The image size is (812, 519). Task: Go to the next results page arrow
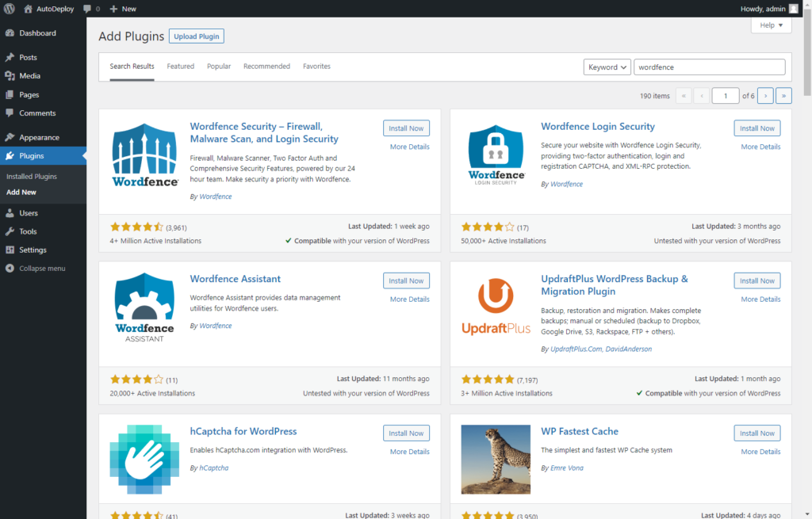tap(765, 96)
